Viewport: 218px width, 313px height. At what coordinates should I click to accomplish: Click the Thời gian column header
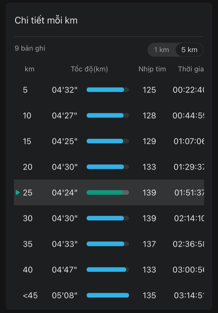click(191, 69)
